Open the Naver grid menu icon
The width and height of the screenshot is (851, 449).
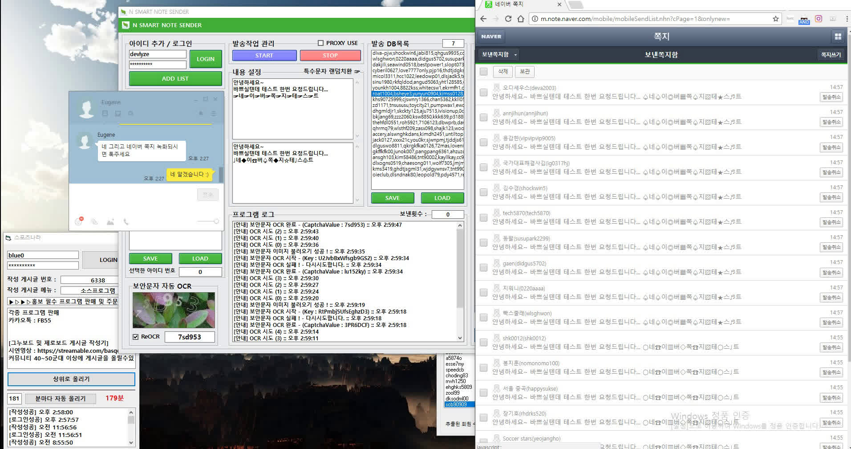point(838,37)
